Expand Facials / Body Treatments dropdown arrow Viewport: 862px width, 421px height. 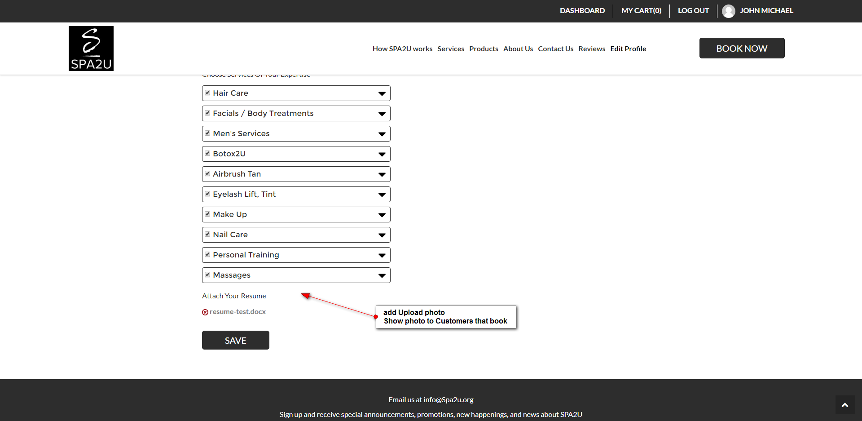[382, 114]
